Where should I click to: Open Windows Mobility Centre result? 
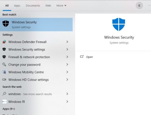point(36,72)
